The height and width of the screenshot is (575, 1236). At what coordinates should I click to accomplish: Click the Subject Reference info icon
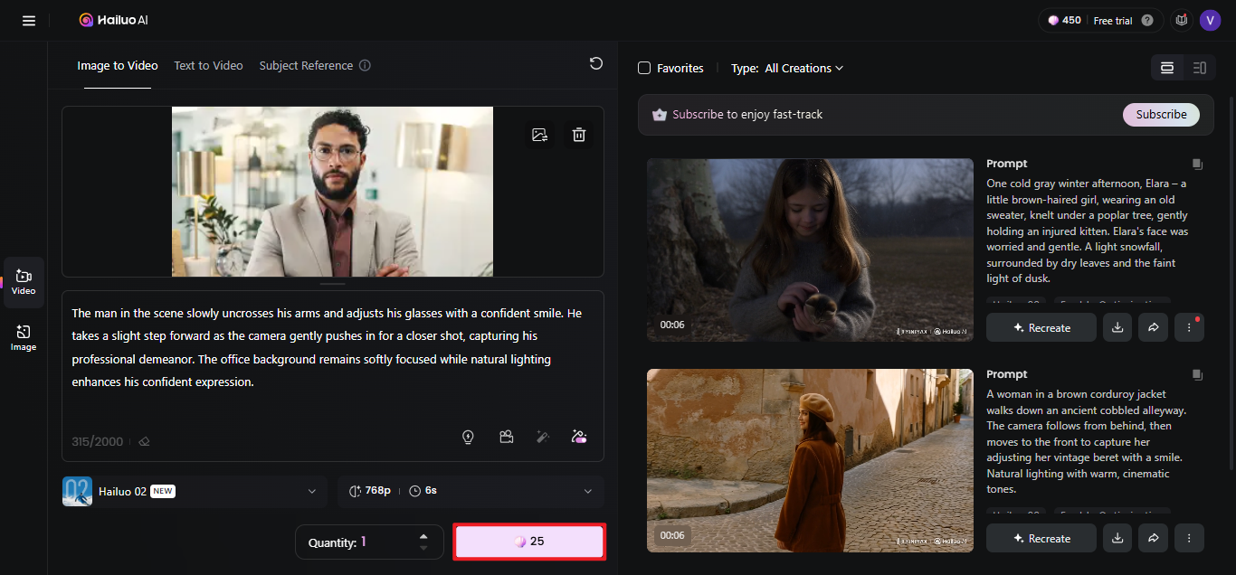365,65
